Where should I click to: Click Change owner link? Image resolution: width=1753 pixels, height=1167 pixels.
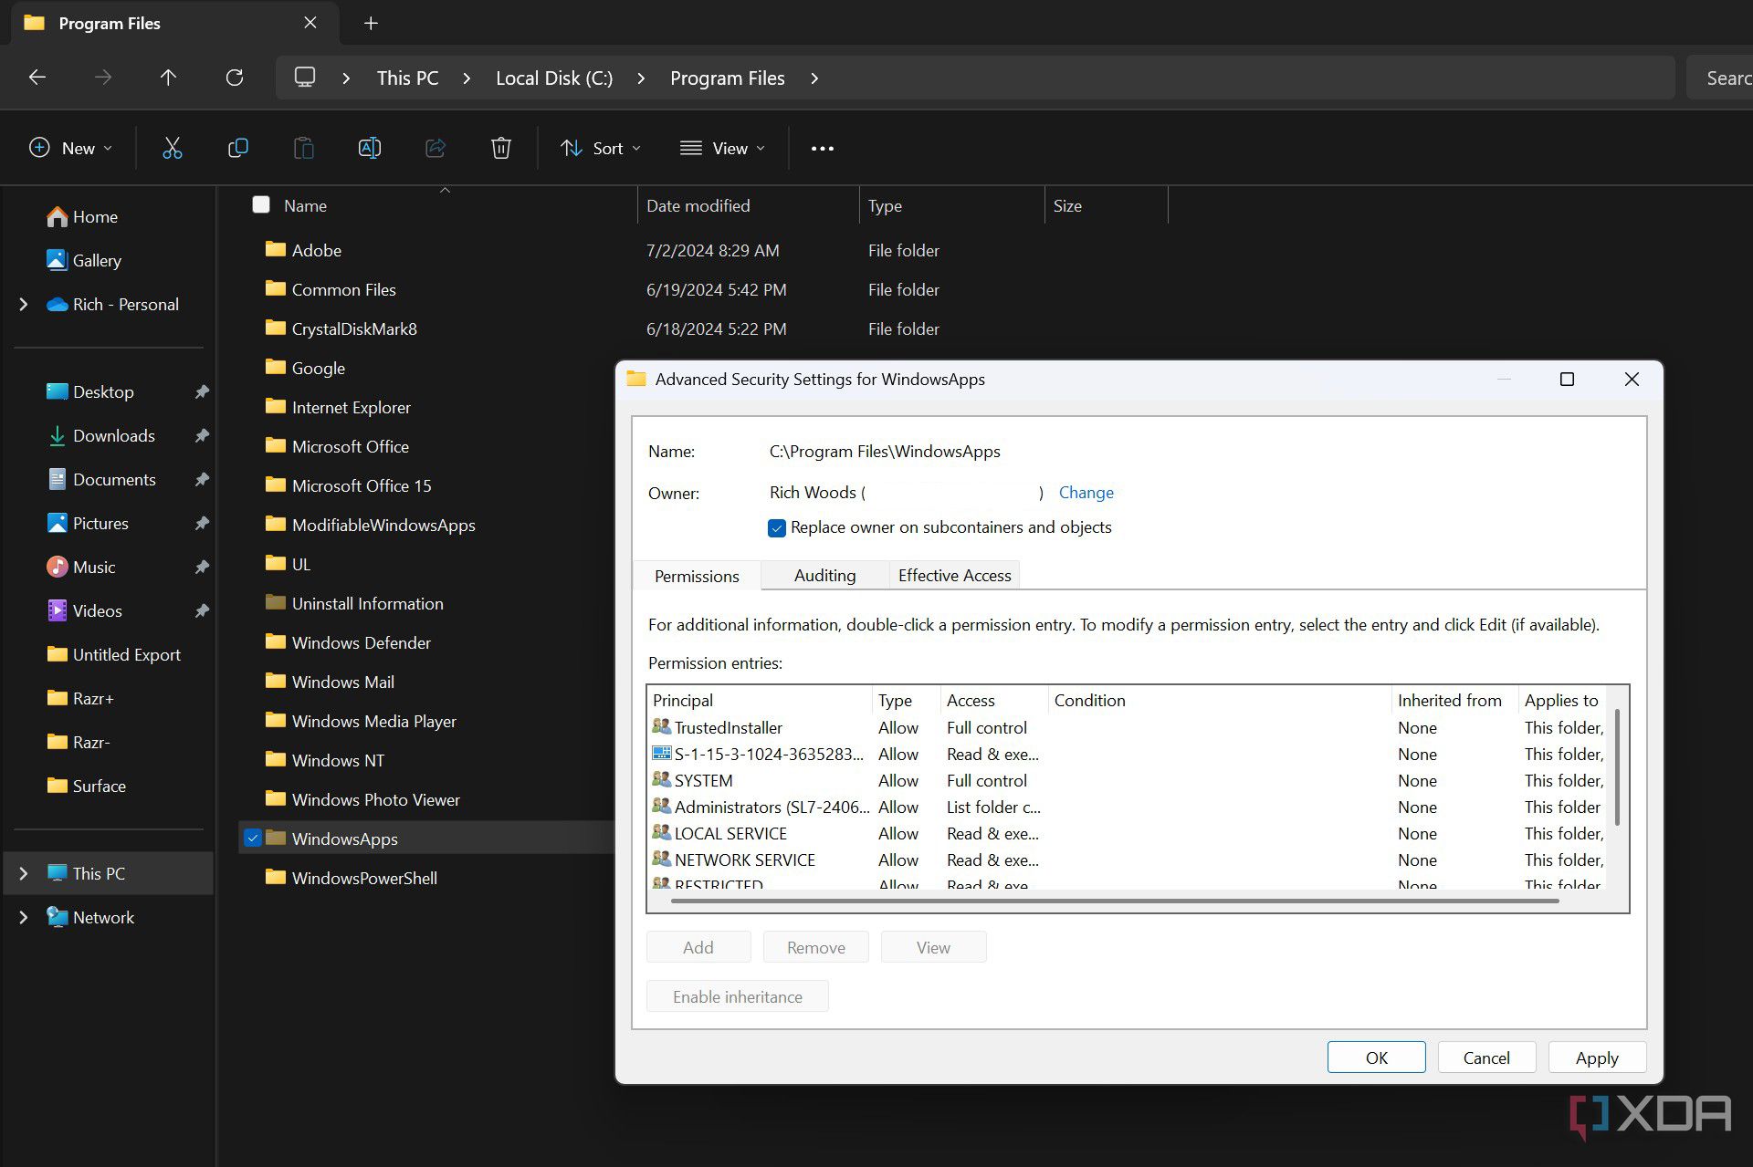coord(1086,491)
